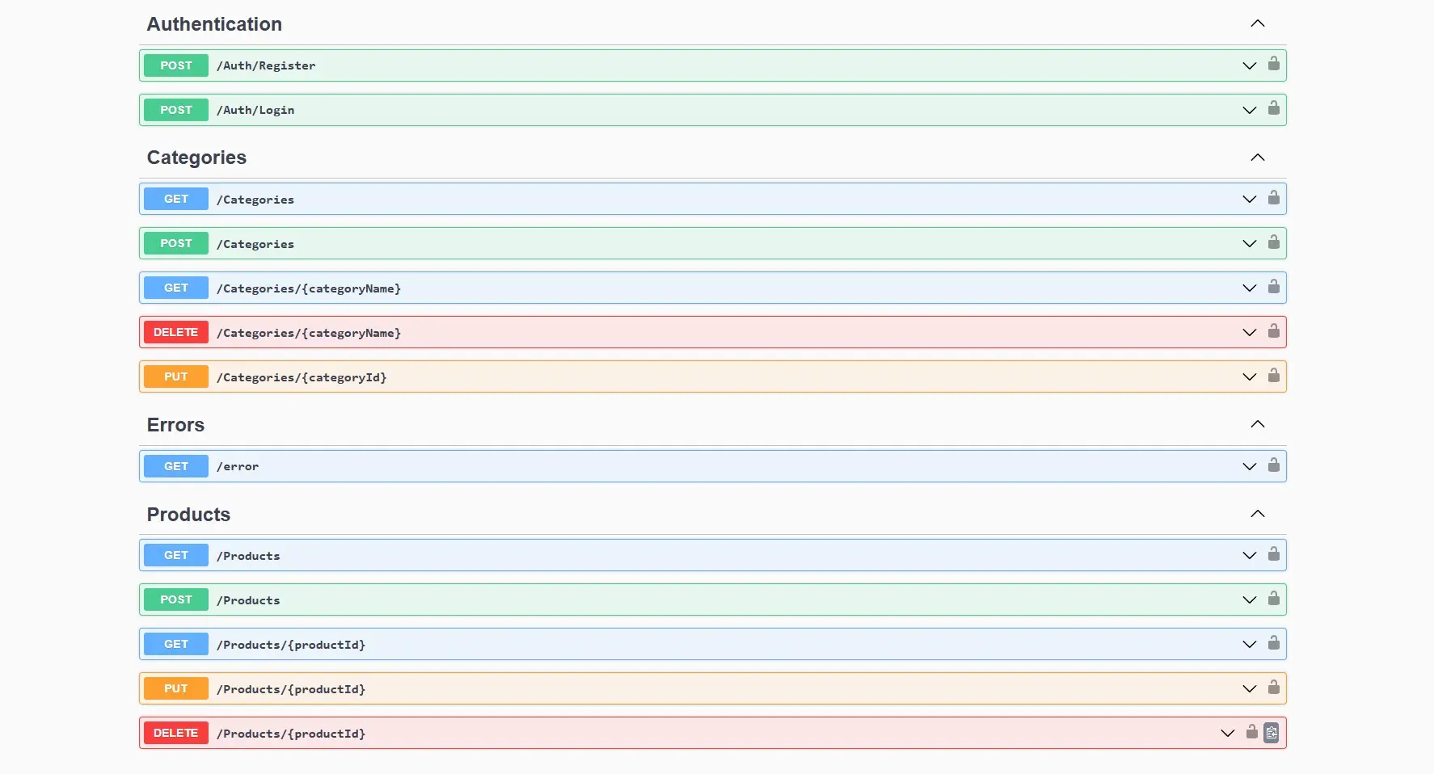Click lock icon on POST /Products row

coord(1274,599)
